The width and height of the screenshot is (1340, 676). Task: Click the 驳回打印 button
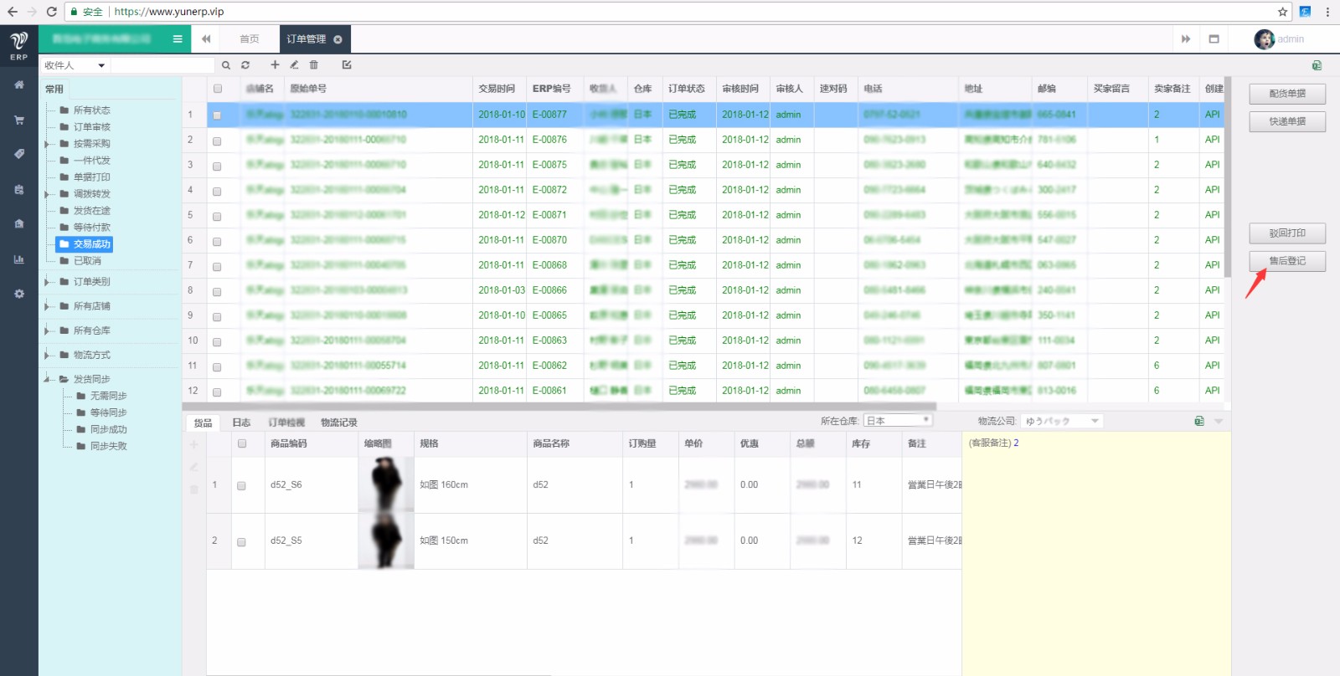click(1287, 233)
